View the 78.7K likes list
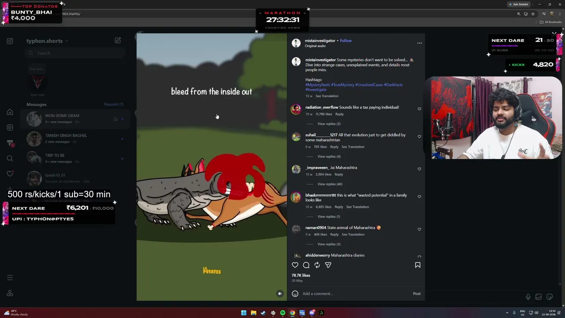Screen dimensions: 565x318 [301, 275]
